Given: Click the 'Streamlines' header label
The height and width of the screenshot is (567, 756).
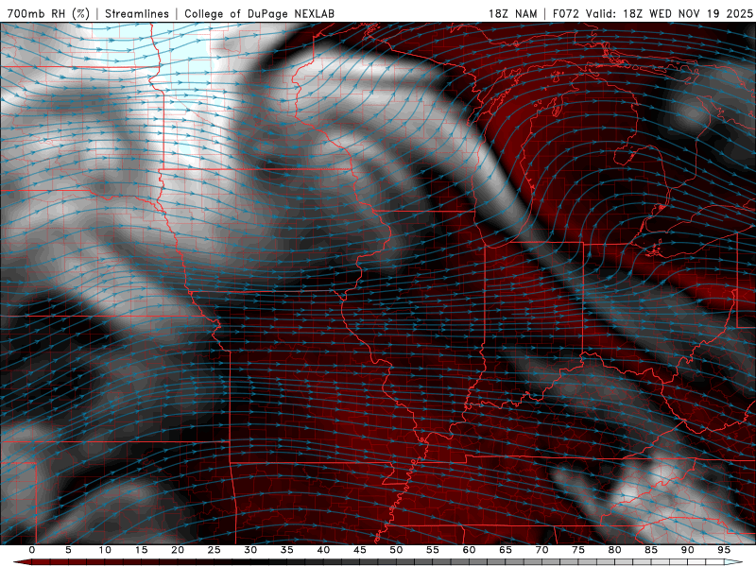Looking at the screenshot, I should [x=137, y=13].
